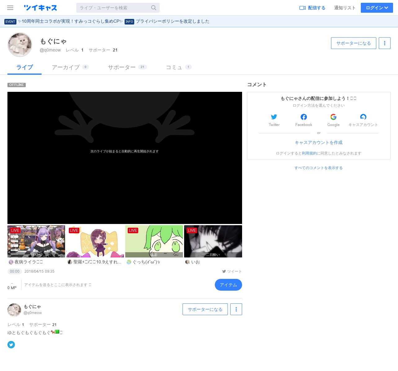This screenshot has height=371, width=398.
Task: Open the hamburger menu
Action: (x=10, y=8)
